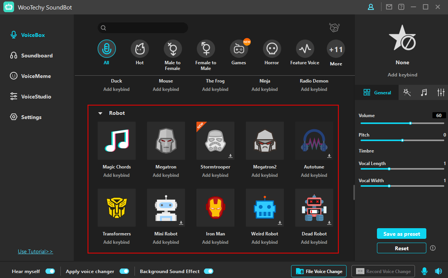Click the Reset button
Viewport: 448px width, 278px height.
tap(401, 248)
